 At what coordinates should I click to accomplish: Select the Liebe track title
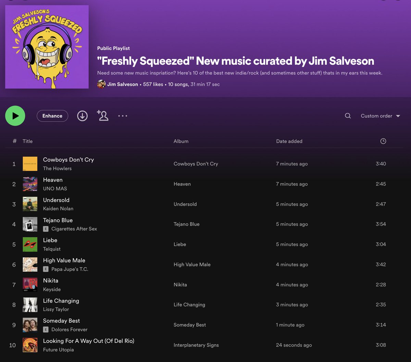50,240
